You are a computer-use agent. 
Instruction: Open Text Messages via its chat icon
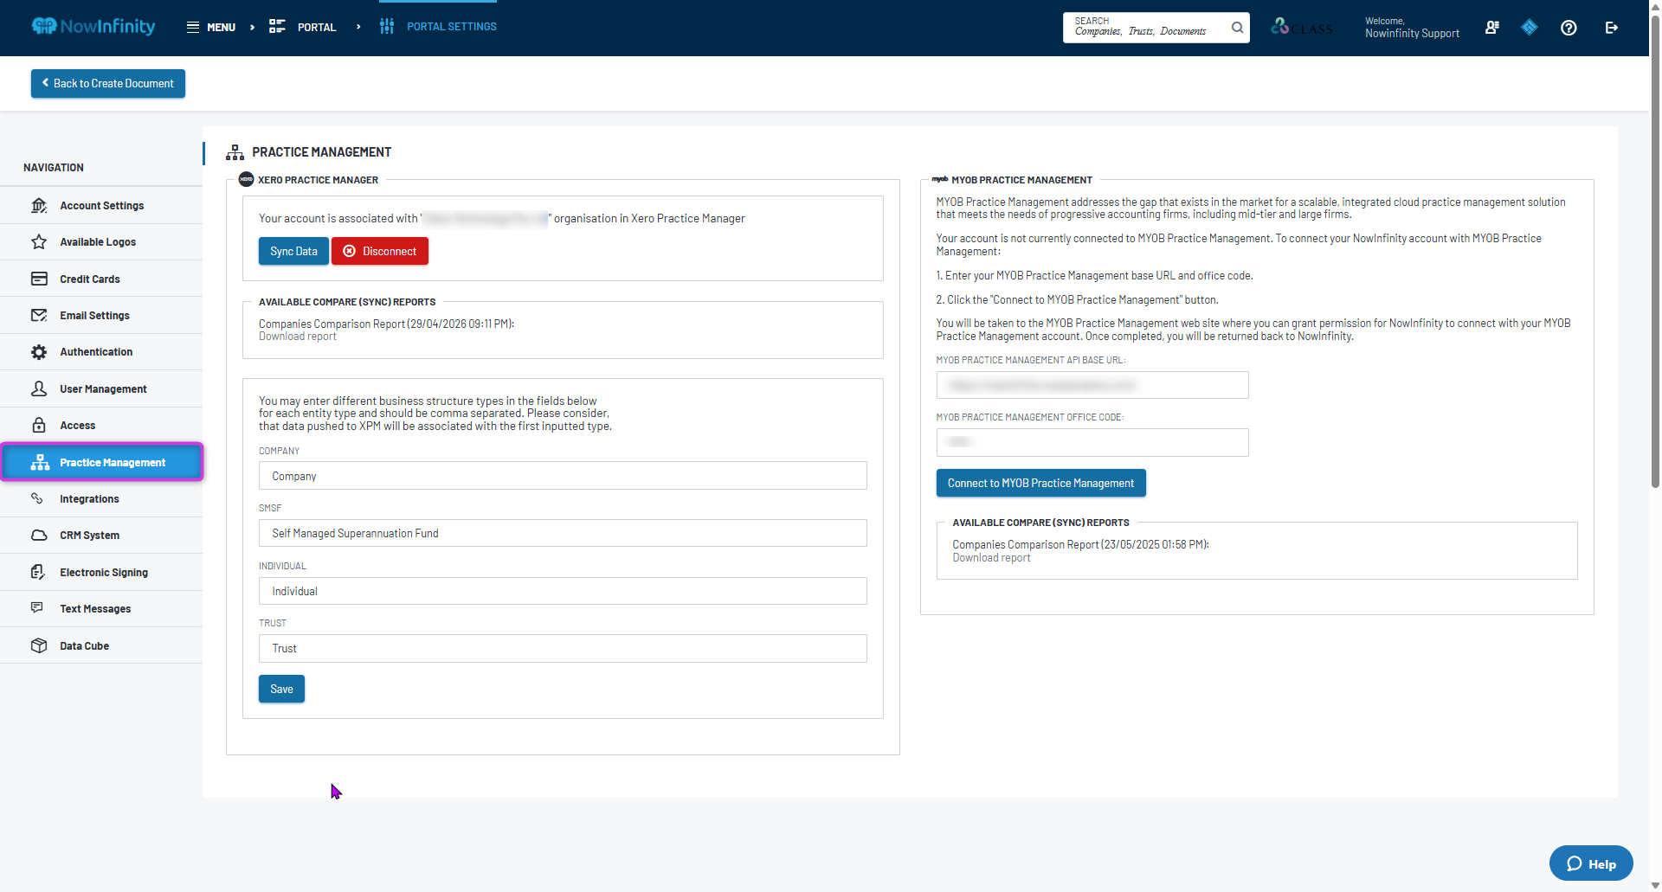(37, 608)
